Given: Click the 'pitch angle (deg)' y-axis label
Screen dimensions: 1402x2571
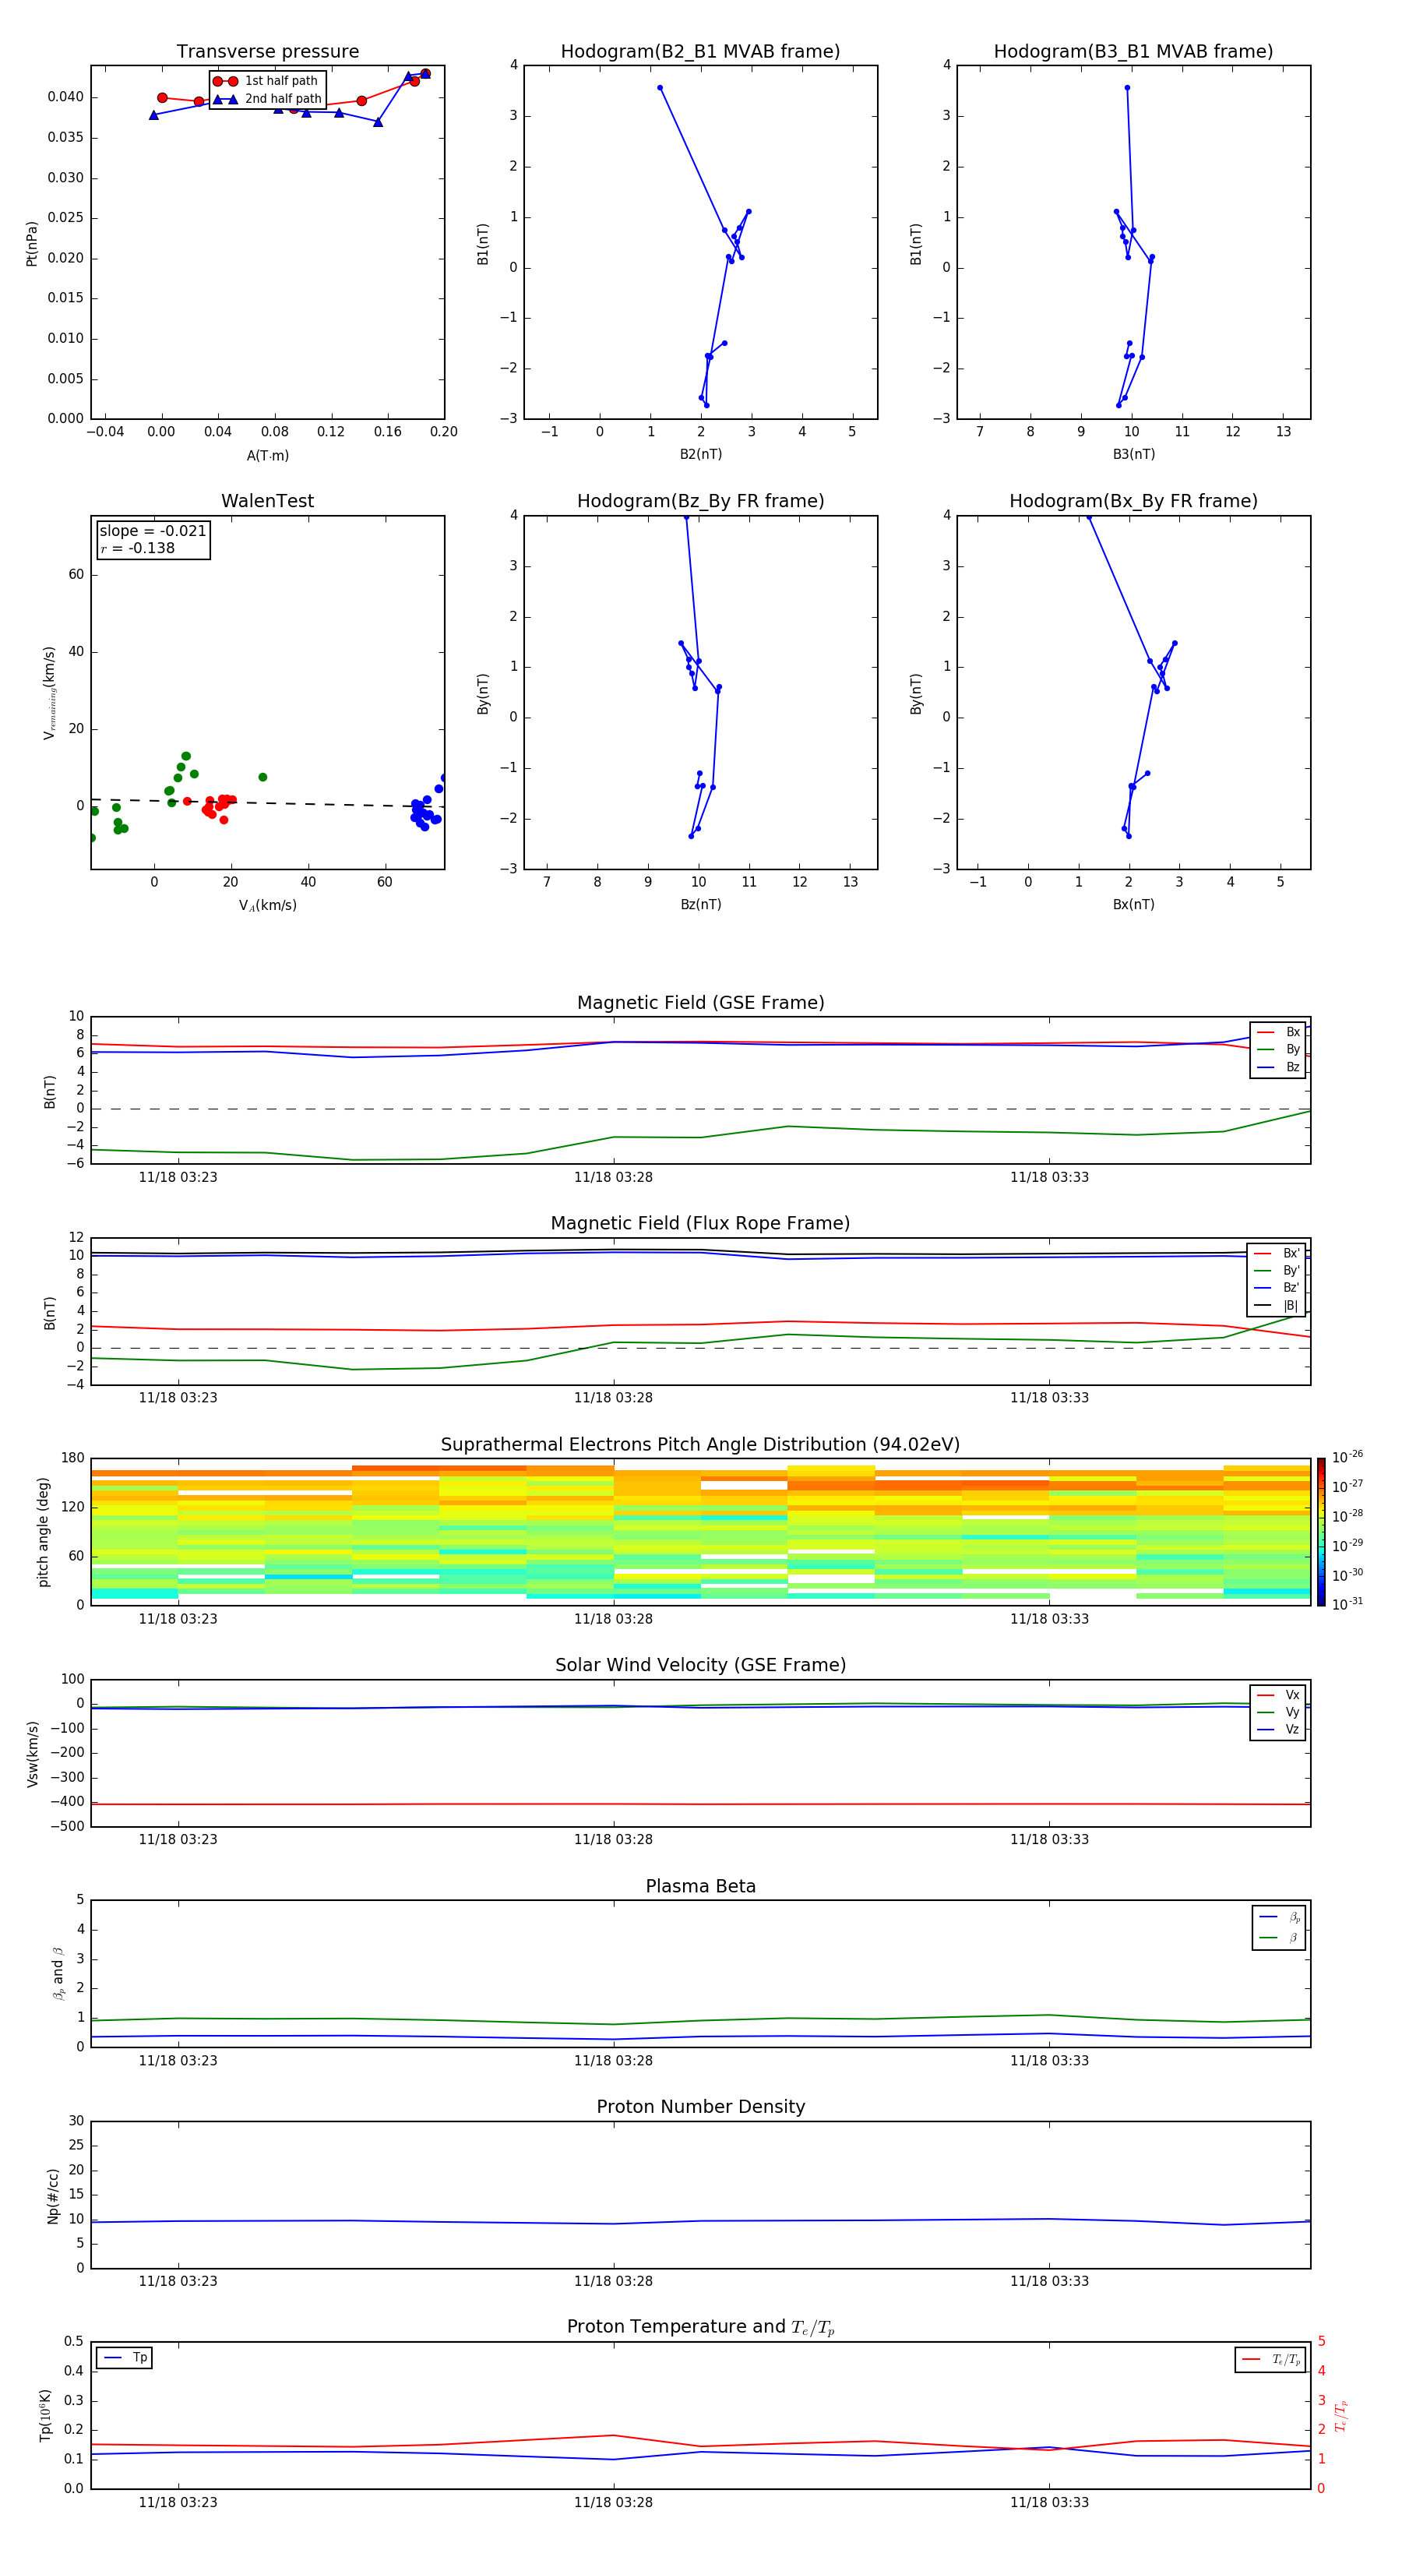Looking at the screenshot, I should pyautogui.click(x=43, y=1532).
